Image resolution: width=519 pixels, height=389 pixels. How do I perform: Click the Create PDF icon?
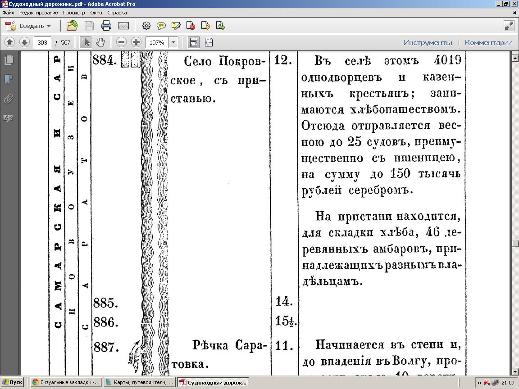tap(11, 26)
